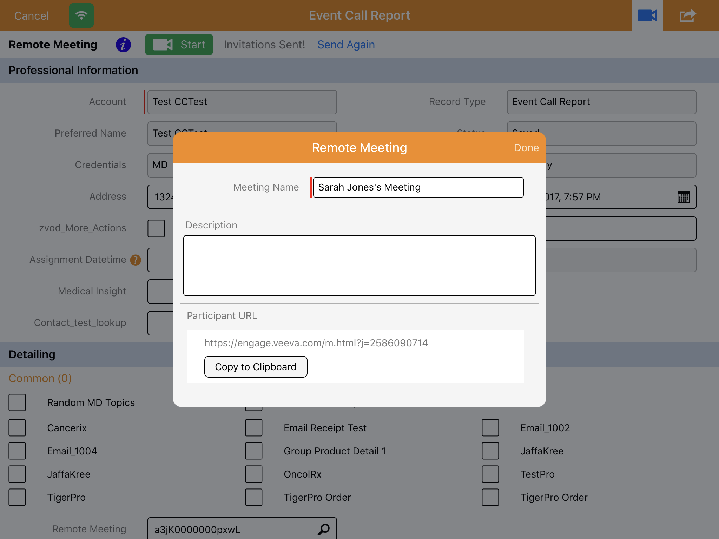Tick the zvod_More_Actions checkbox
Viewport: 719px width, 539px height.
click(x=156, y=228)
